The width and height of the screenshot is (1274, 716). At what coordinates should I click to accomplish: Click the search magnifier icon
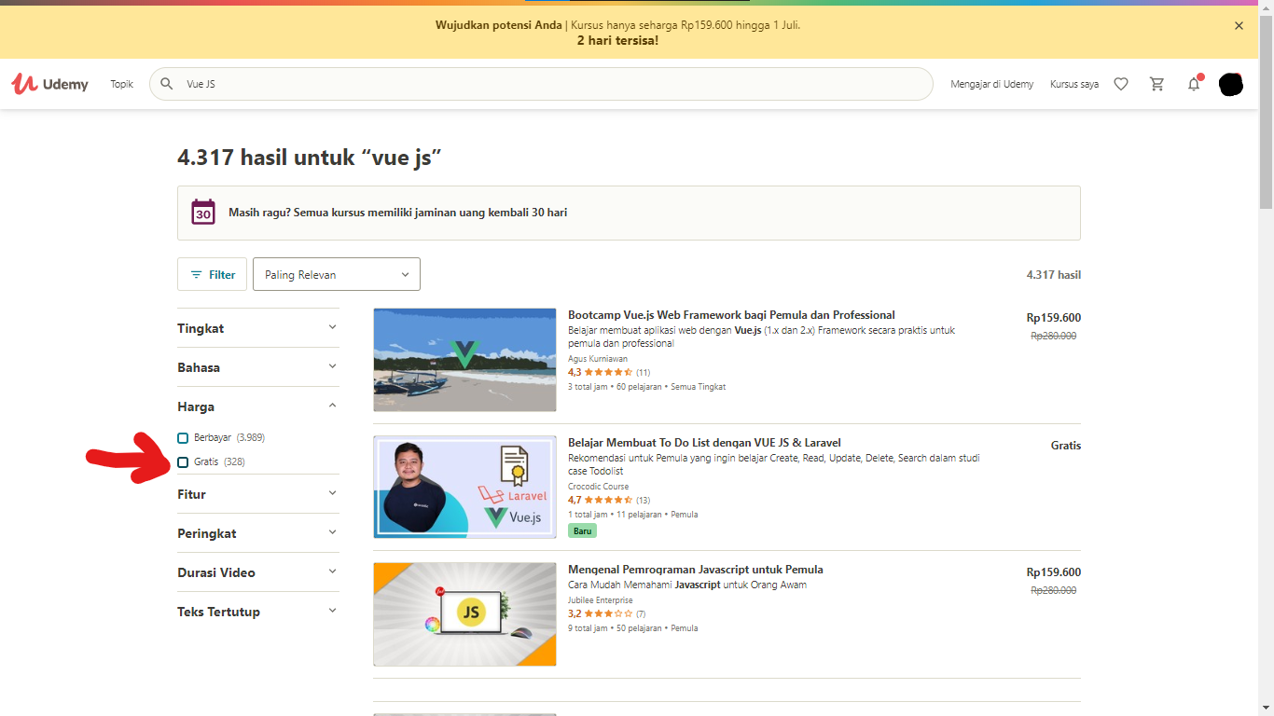pyautogui.click(x=167, y=84)
